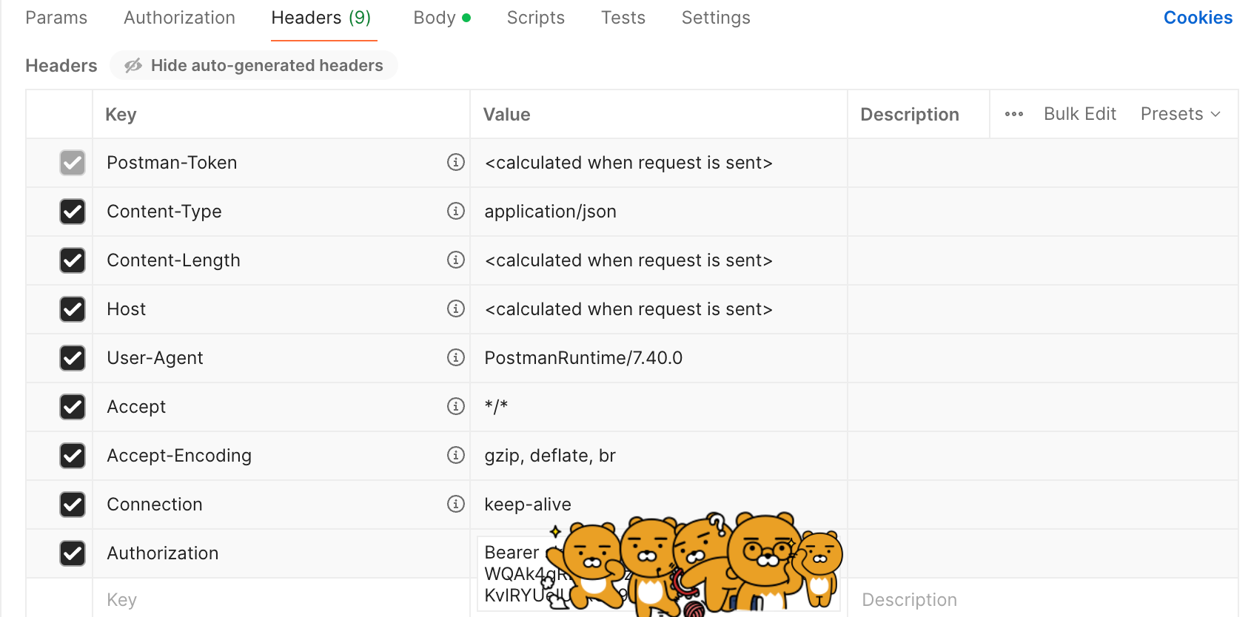Open info icon for Accept-Encoding header

point(456,455)
